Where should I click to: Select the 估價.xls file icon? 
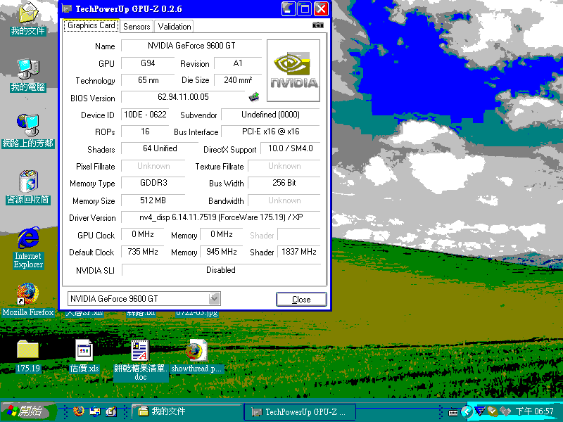[84, 357]
